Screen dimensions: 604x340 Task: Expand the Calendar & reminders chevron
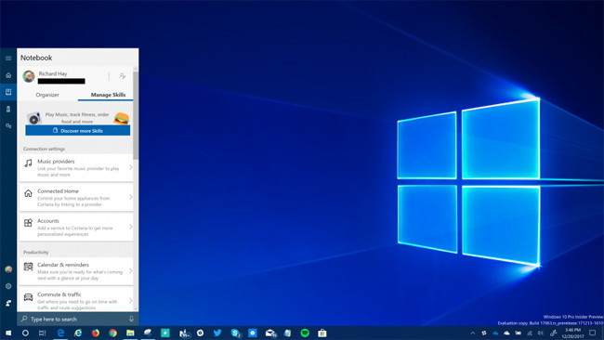[131, 271]
